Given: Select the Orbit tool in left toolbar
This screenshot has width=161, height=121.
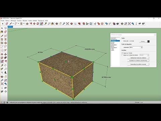Looking at the screenshot, I should 2,77.
